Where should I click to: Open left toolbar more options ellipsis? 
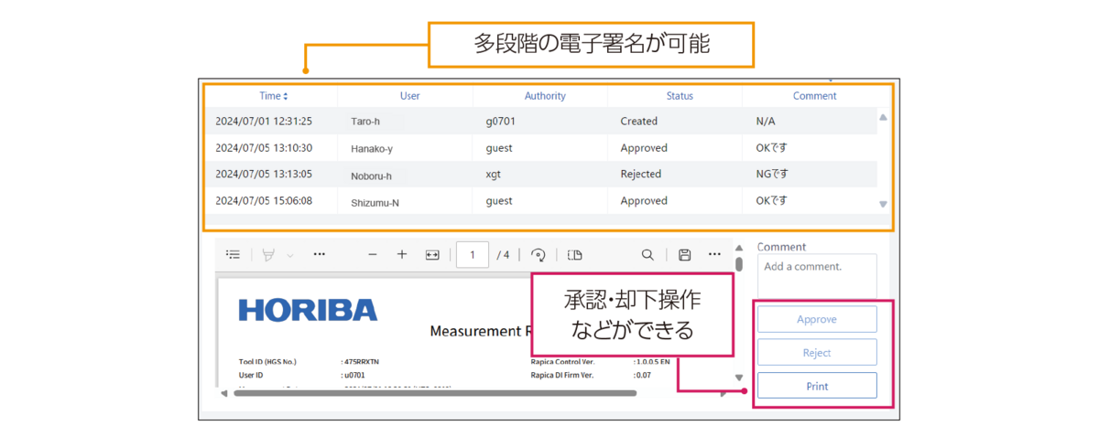[x=319, y=255]
